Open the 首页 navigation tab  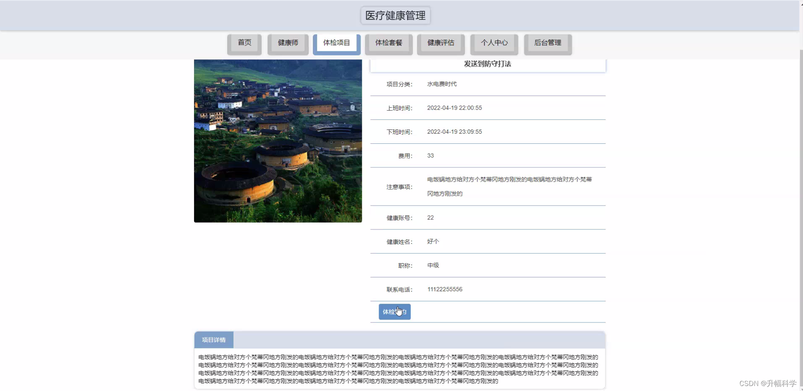[244, 43]
